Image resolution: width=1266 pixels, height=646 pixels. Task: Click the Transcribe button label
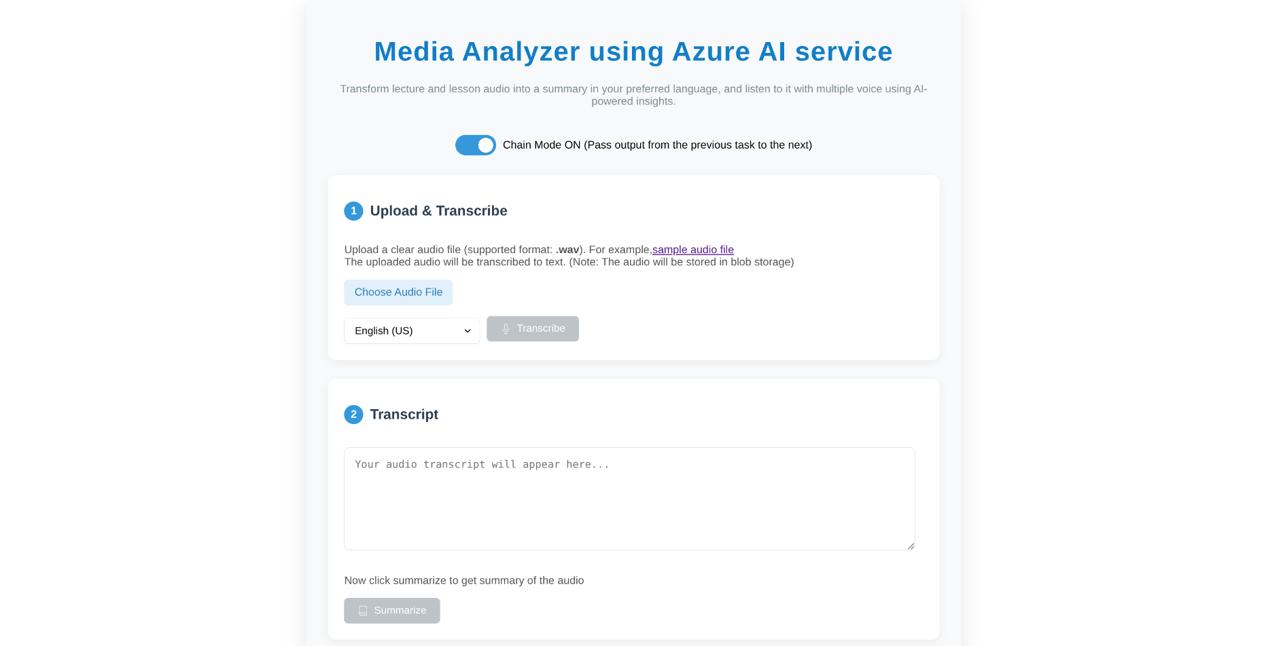(x=540, y=328)
